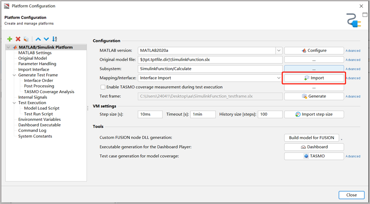This screenshot has height=204, width=370.
Task: Enable TASMO coverage measurement checkbox
Action: pos(103,87)
